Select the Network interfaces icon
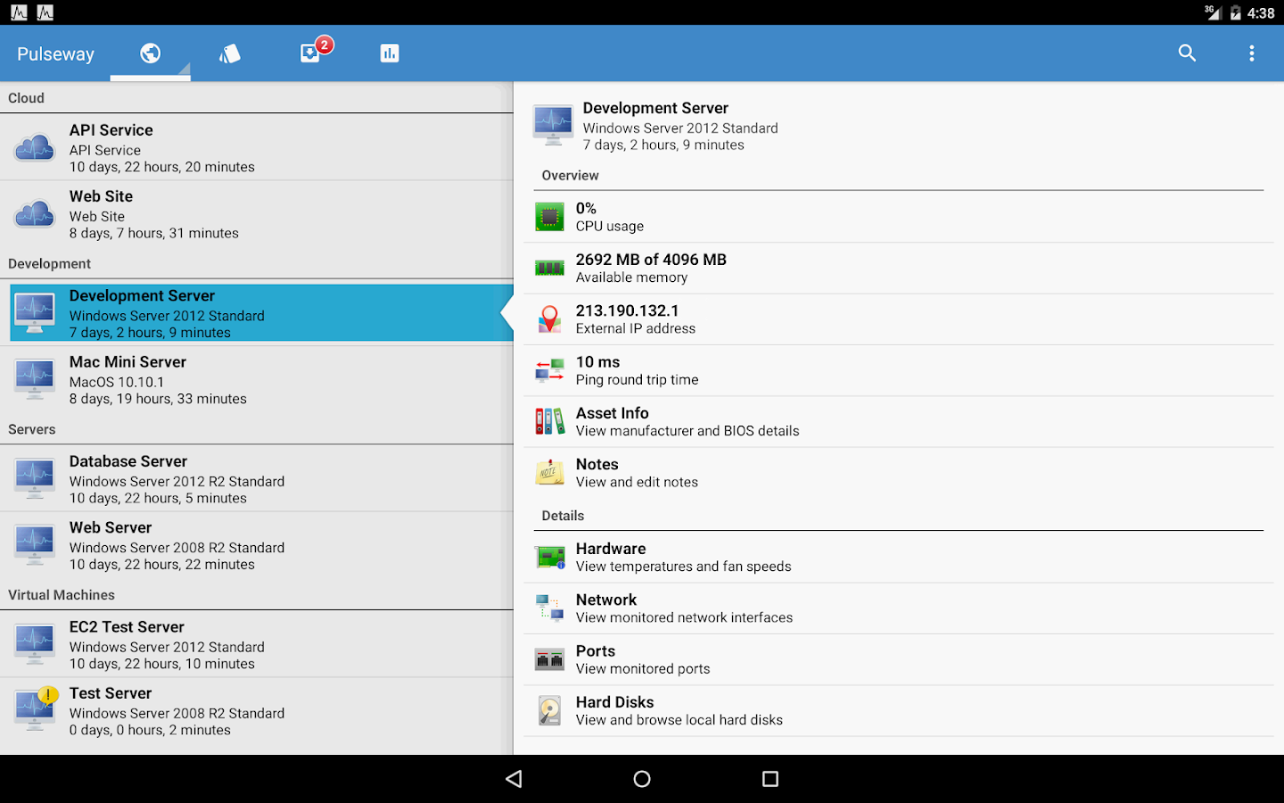 550,608
